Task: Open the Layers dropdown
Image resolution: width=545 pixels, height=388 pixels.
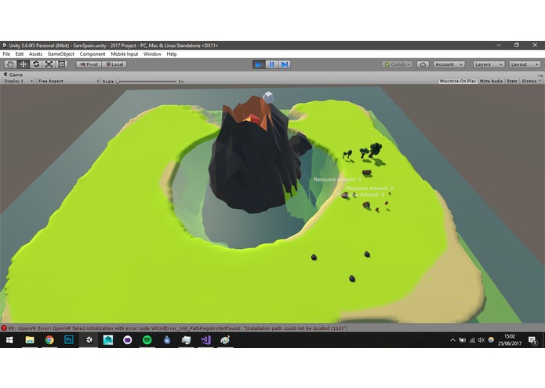Action: [x=489, y=64]
